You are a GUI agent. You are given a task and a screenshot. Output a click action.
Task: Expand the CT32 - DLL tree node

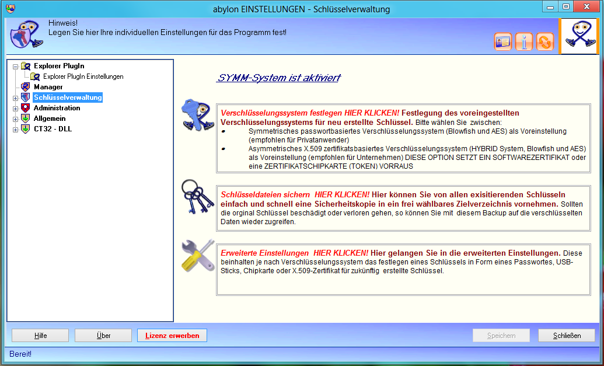pos(15,130)
